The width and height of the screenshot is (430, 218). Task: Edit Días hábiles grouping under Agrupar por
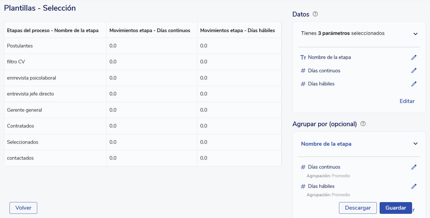[414, 186]
